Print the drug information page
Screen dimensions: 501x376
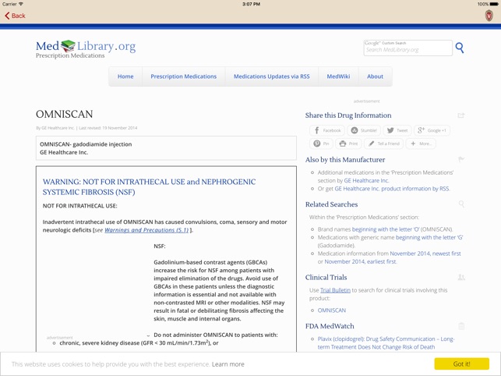click(348, 144)
